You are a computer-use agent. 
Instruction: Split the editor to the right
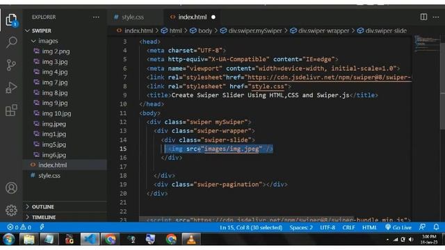[x=423, y=17]
